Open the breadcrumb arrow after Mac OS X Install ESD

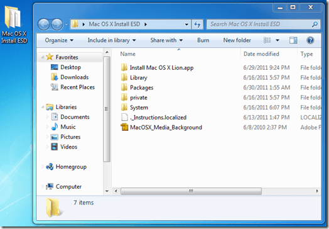pos(146,25)
